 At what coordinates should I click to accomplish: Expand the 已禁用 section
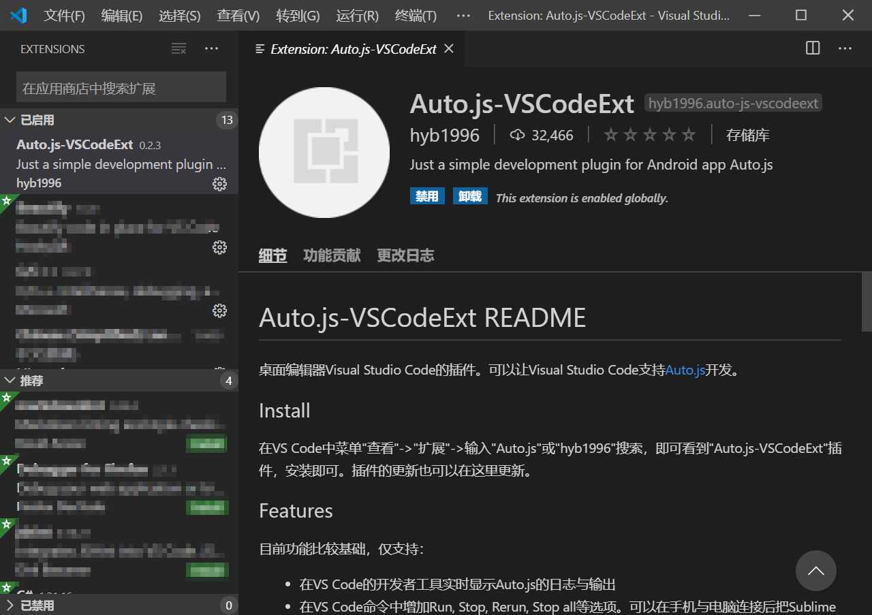click(119, 605)
